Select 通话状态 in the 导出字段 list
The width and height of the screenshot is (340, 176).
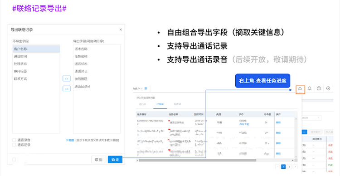click(x=97, y=64)
